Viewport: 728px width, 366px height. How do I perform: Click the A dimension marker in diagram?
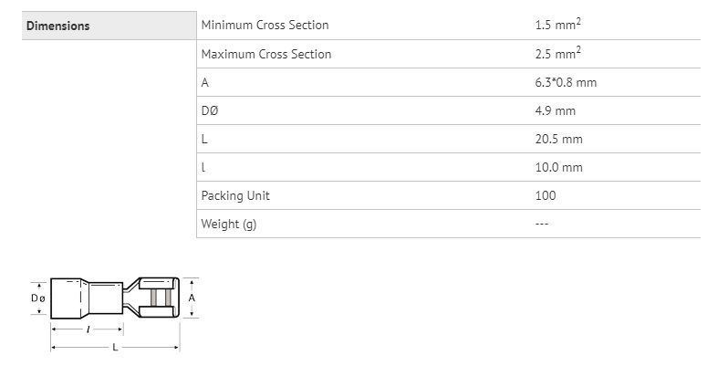click(x=192, y=298)
